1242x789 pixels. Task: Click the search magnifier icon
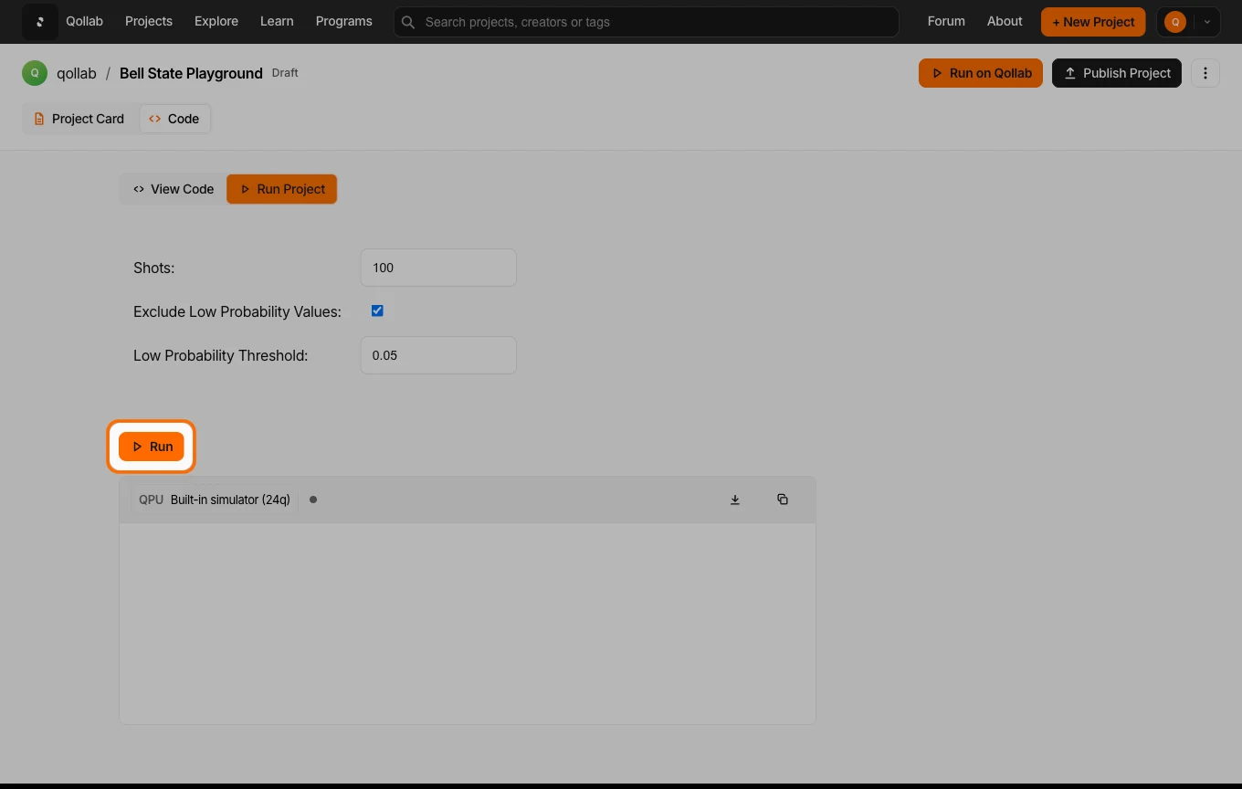click(408, 22)
